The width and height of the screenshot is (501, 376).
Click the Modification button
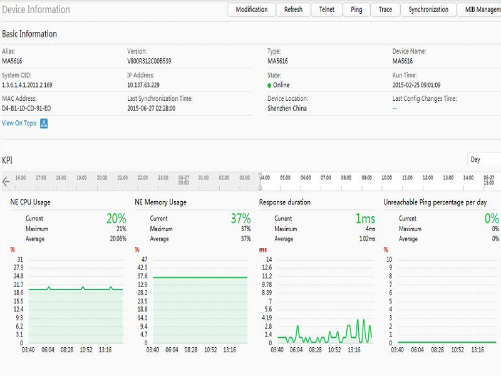tap(252, 9)
